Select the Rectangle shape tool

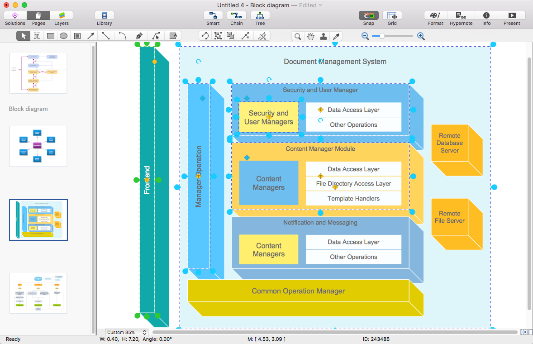tap(51, 36)
